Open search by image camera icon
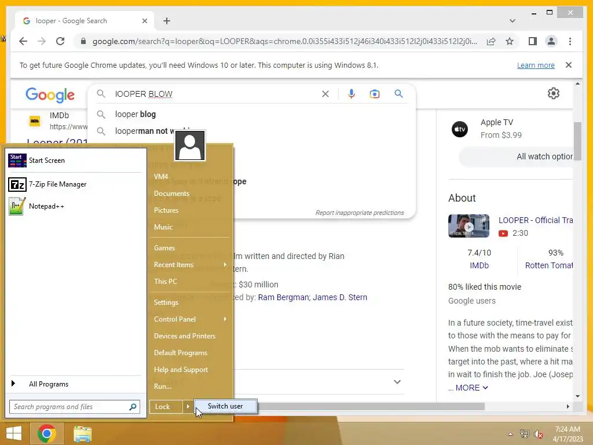 [375, 94]
